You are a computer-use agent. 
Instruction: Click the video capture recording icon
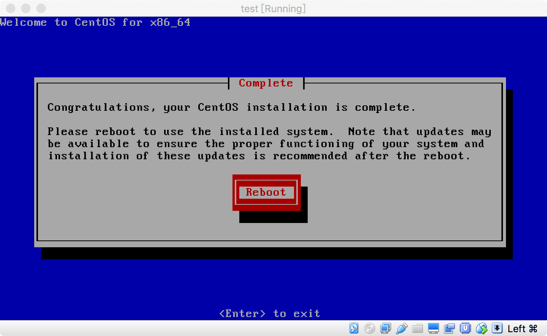pyautogui.click(x=449, y=328)
